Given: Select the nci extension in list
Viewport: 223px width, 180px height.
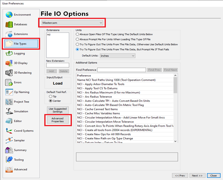Looking at the screenshot, I should pos(49,34).
